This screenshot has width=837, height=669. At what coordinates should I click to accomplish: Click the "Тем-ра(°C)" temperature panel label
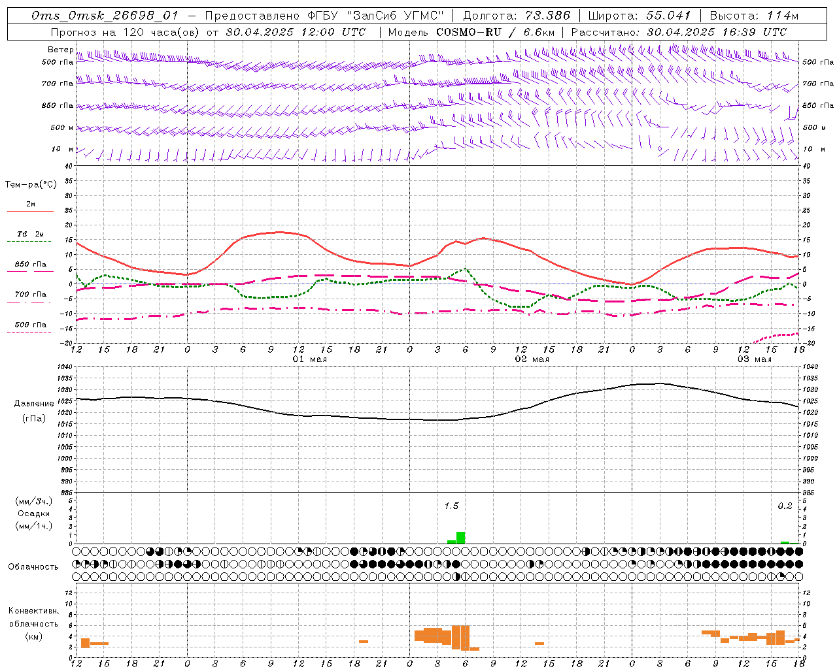pyautogui.click(x=31, y=185)
